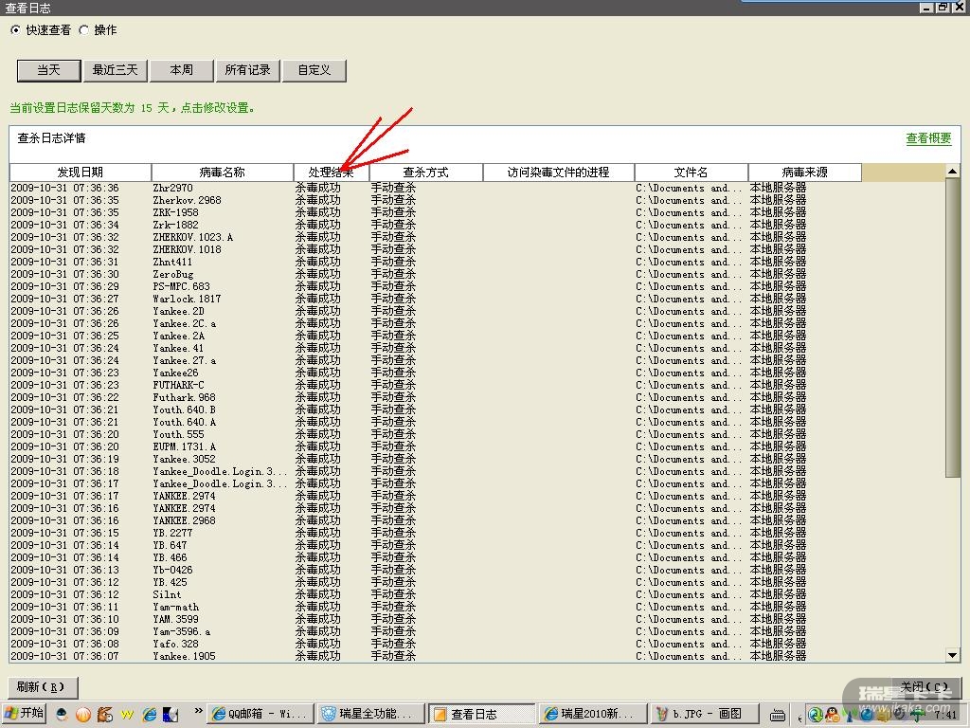Select the ZRK-1958 log entry

[436, 212]
